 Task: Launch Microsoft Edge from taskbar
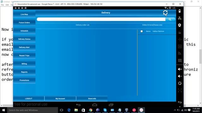coord(69,110)
